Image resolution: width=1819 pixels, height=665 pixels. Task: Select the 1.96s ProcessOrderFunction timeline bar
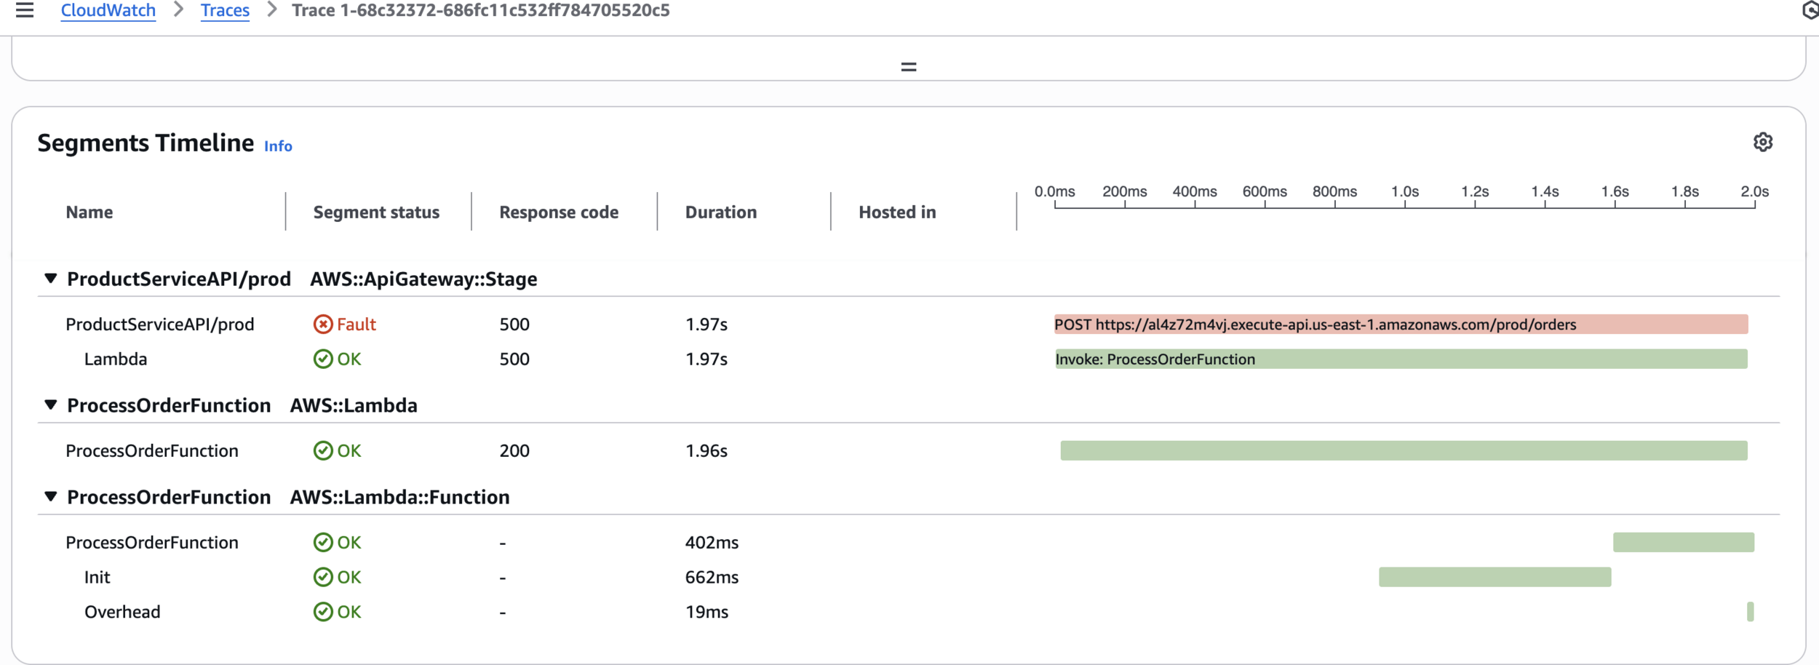[1404, 450]
